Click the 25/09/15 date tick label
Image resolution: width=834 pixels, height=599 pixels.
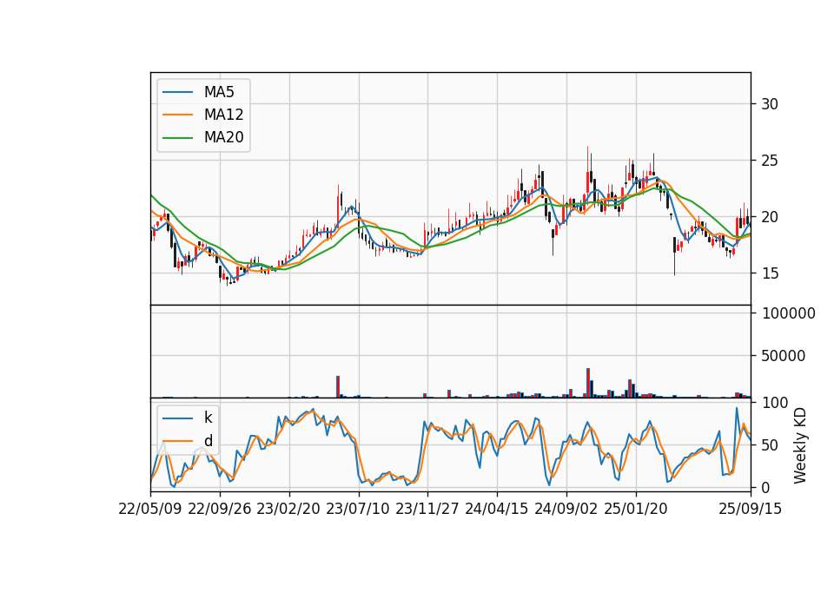(x=751, y=509)
